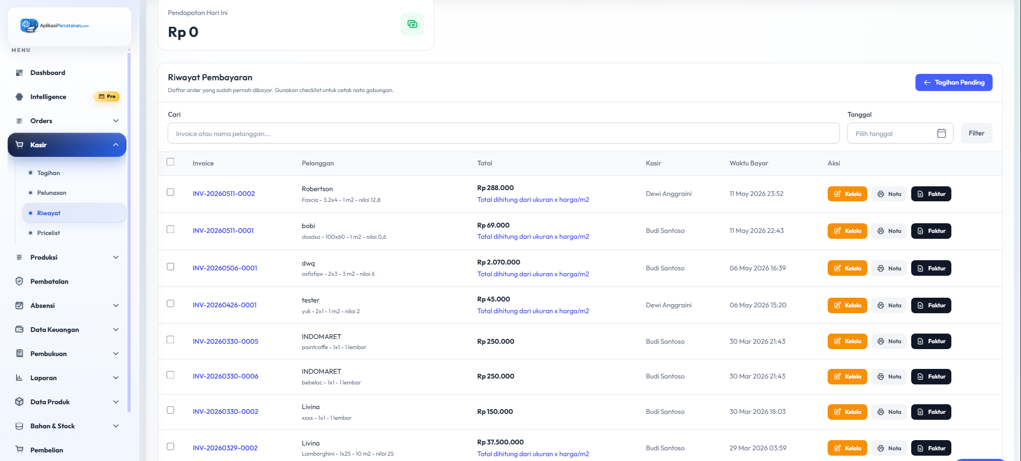
Task: Click the green money icon in Pendapatan card
Action: (x=412, y=24)
